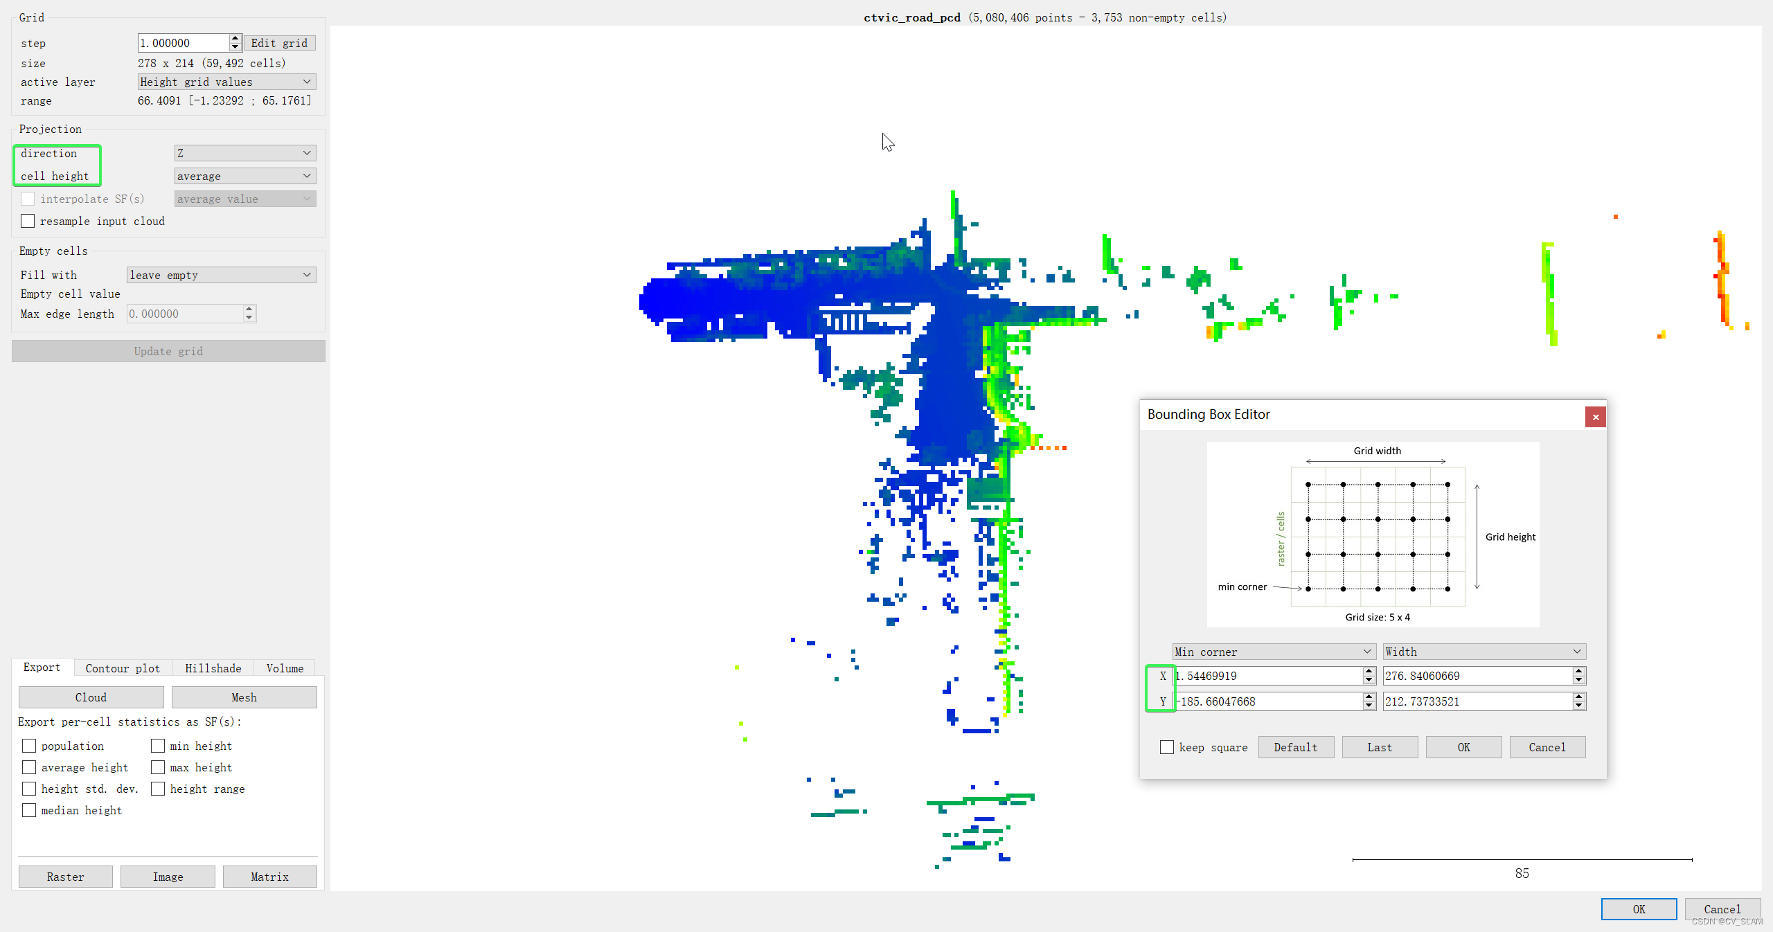Check the 'interpolate SF(s)' option
Screen dimensions: 1773x932
pyautogui.click(x=28, y=198)
